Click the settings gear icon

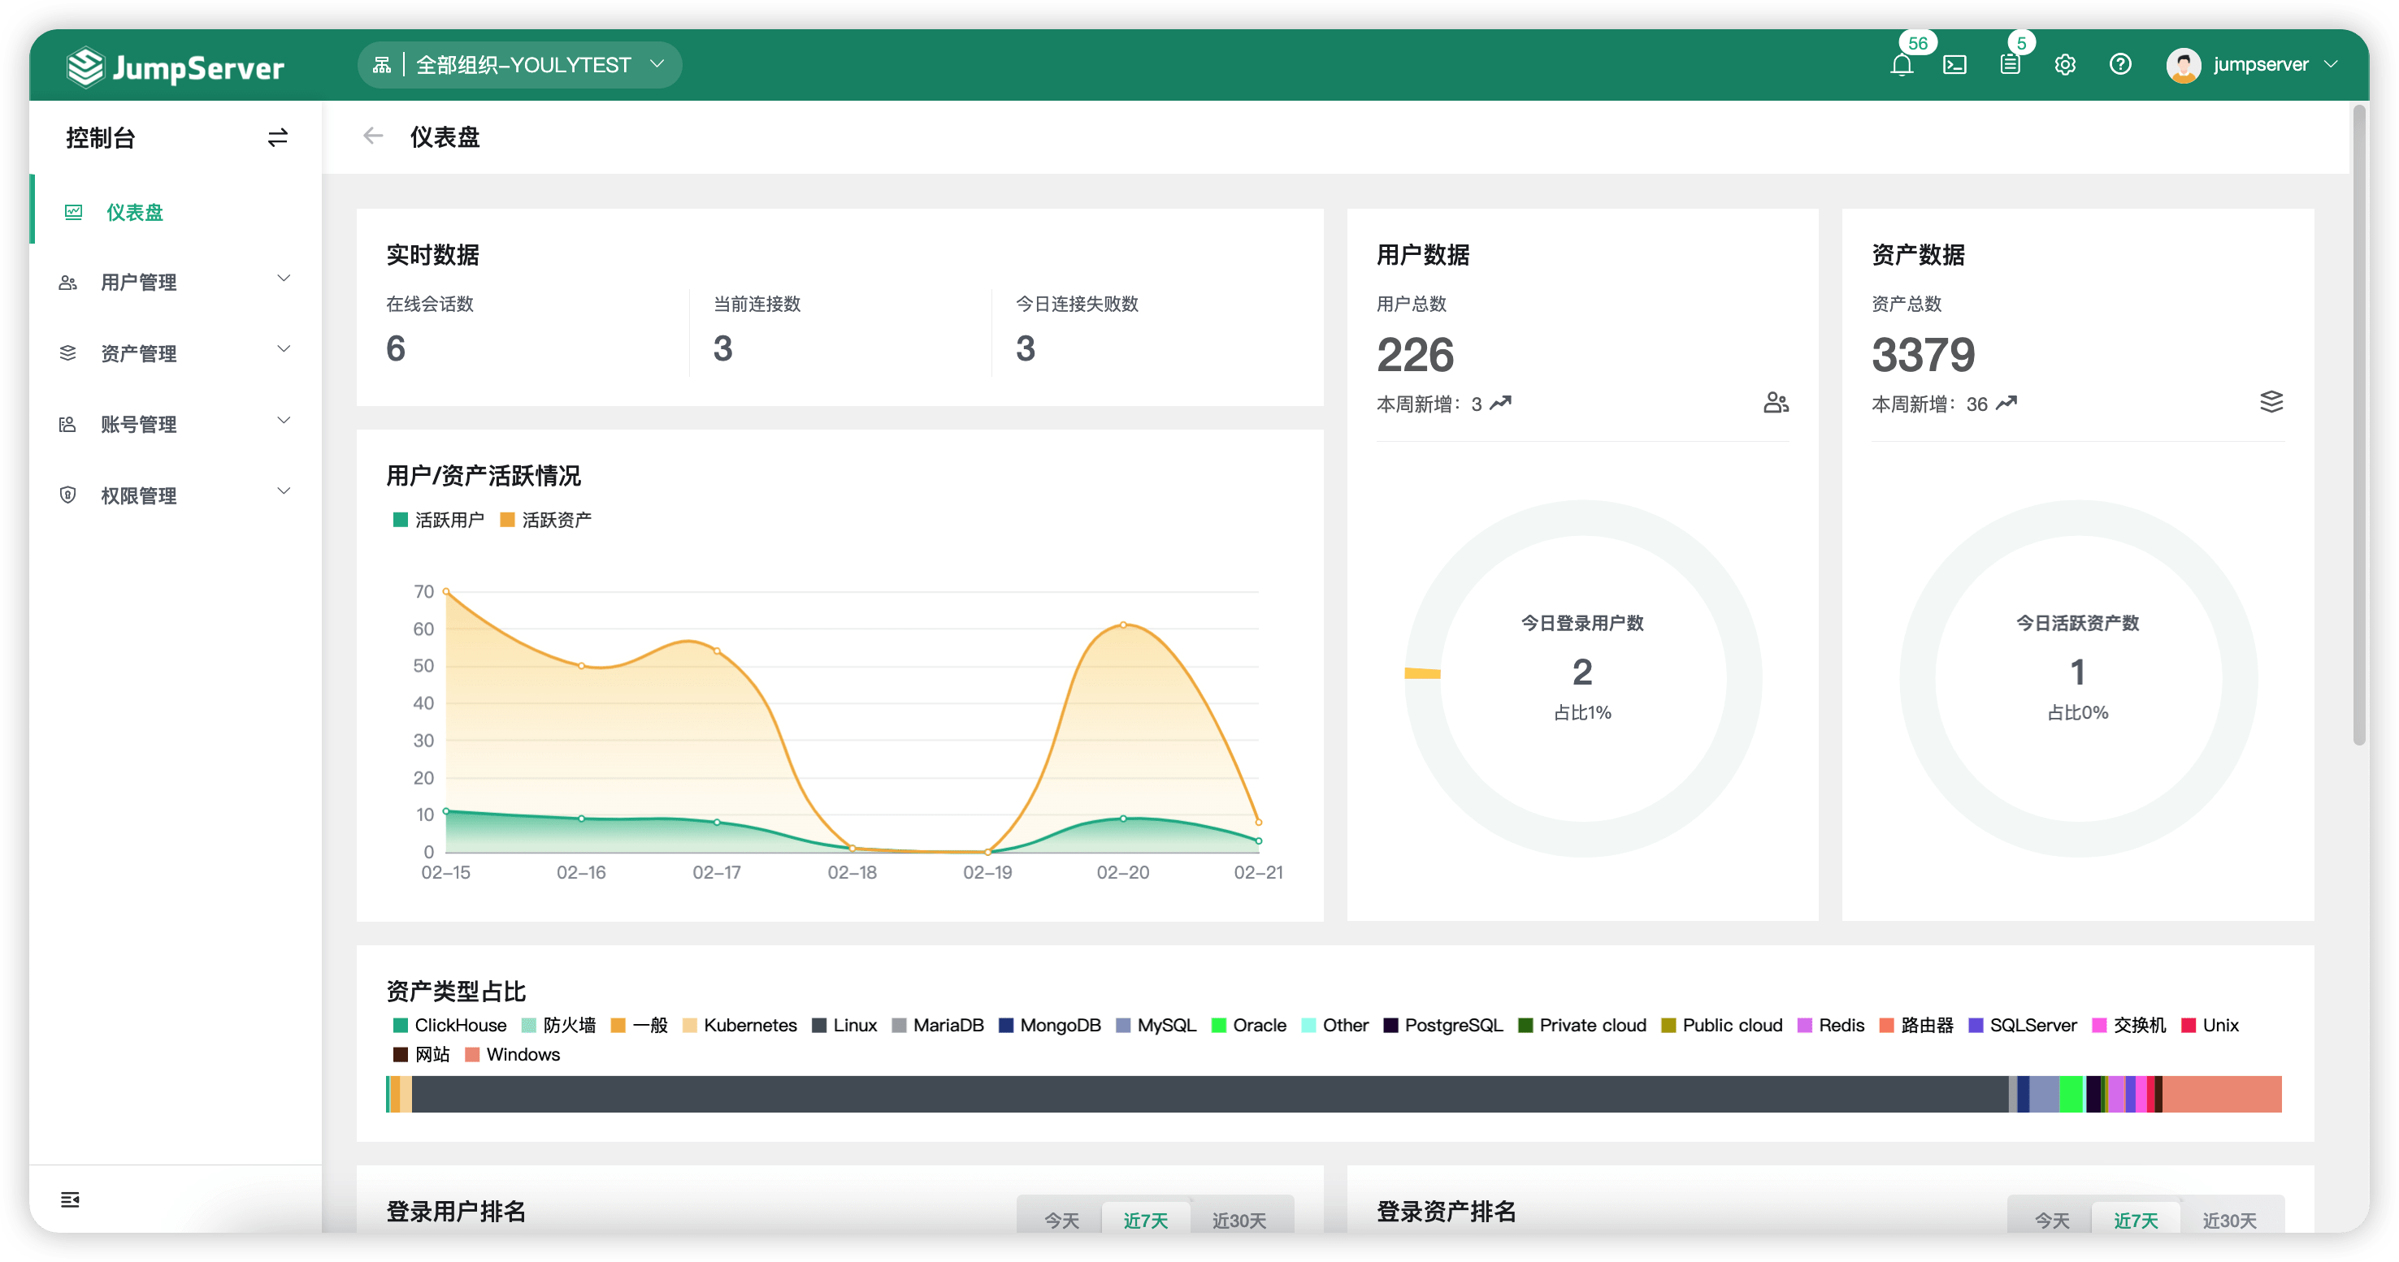pos(2064,63)
